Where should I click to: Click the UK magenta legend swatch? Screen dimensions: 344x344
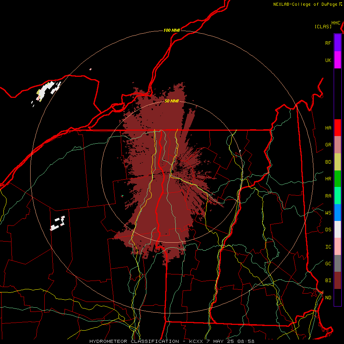point(338,60)
